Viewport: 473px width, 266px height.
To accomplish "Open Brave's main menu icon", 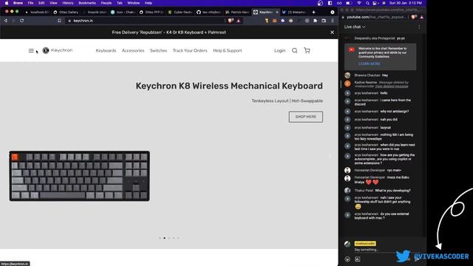I will pyautogui.click(x=333, y=21).
